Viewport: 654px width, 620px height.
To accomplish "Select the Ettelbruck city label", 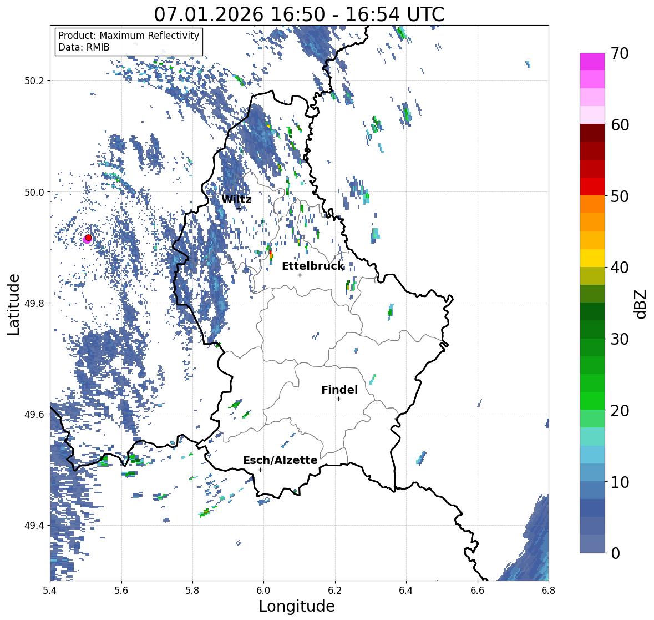I will [313, 266].
